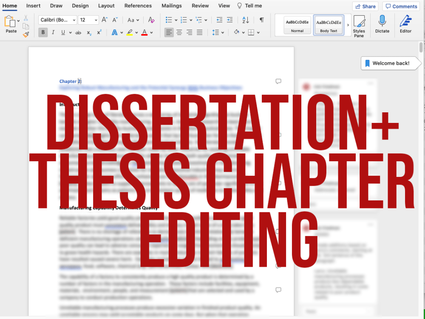This screenshot has height=319, width=425.
Task: Apply yellow text highlight color
Action: point(130,33)
